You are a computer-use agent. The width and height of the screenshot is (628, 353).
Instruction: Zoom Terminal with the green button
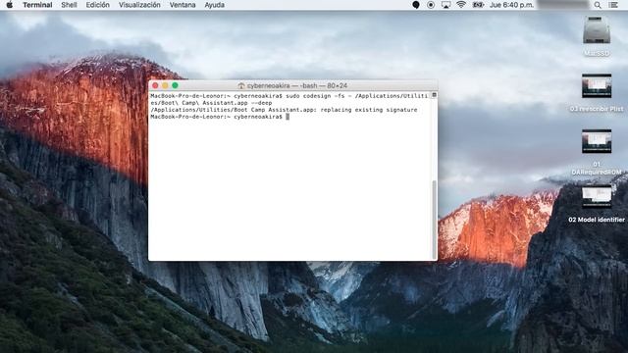175,85
